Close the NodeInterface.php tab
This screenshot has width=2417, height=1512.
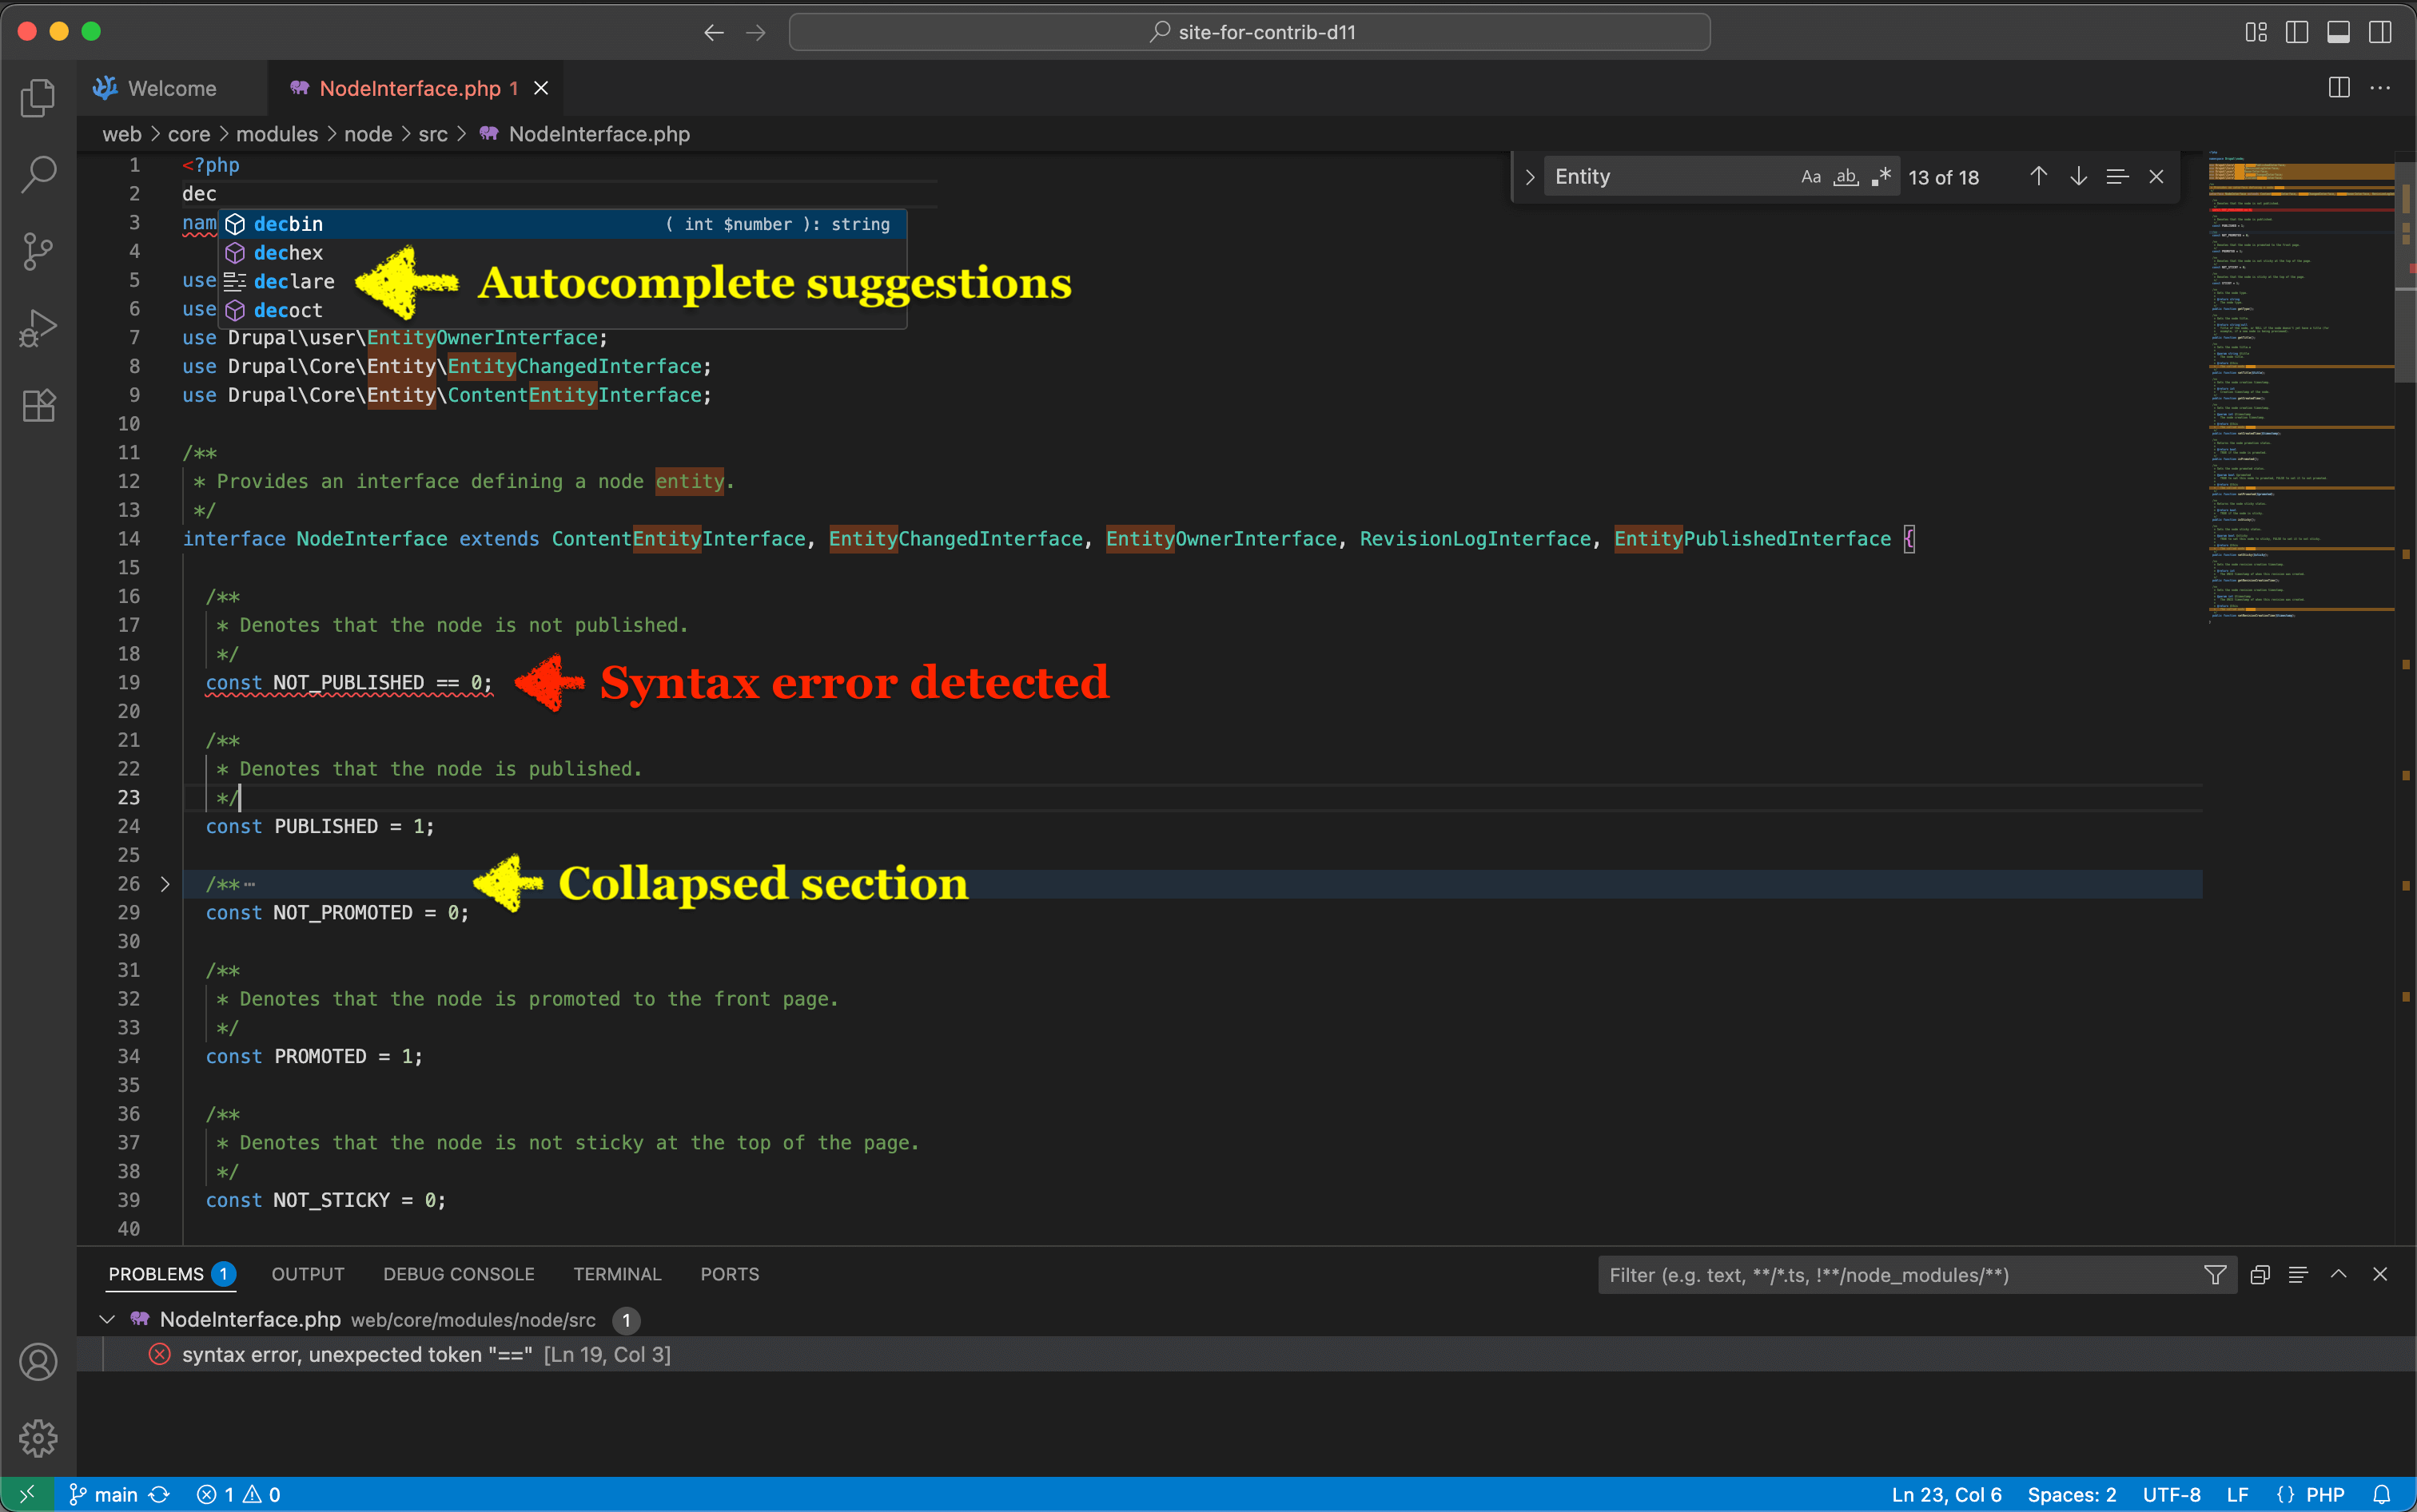(541, 88)
